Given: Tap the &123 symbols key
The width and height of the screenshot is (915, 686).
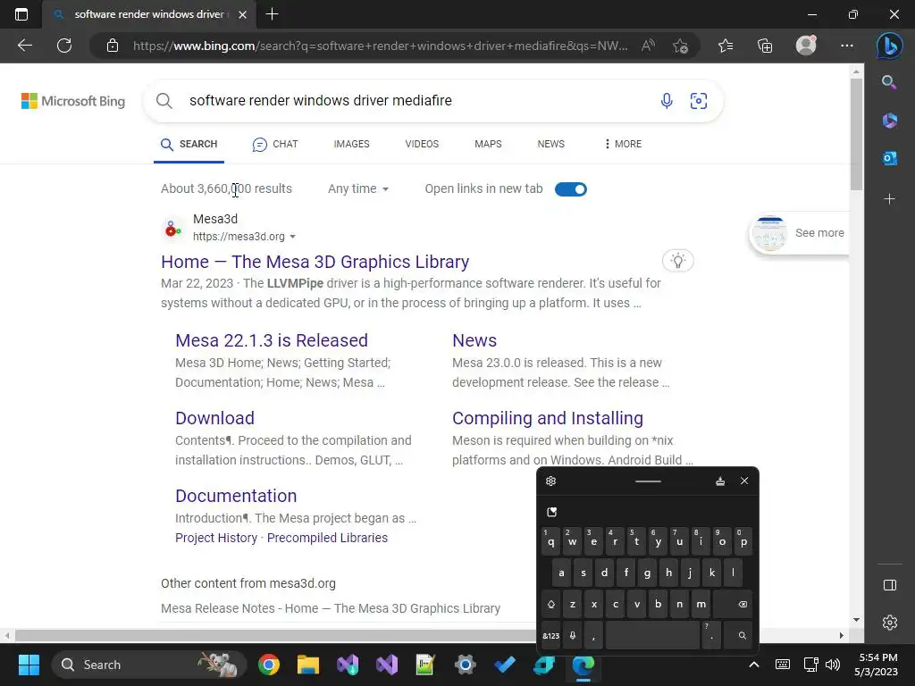Looking at the screenshot, I should [x=550, y=635].
